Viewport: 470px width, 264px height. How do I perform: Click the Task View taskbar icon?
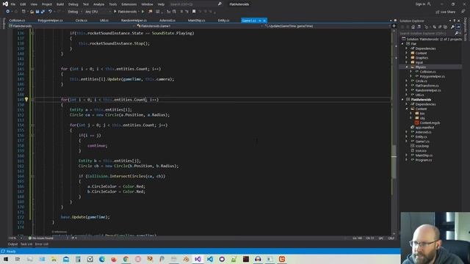[x=18, y=259]
